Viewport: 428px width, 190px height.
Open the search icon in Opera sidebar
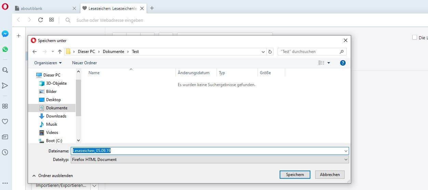pos(5,70)
